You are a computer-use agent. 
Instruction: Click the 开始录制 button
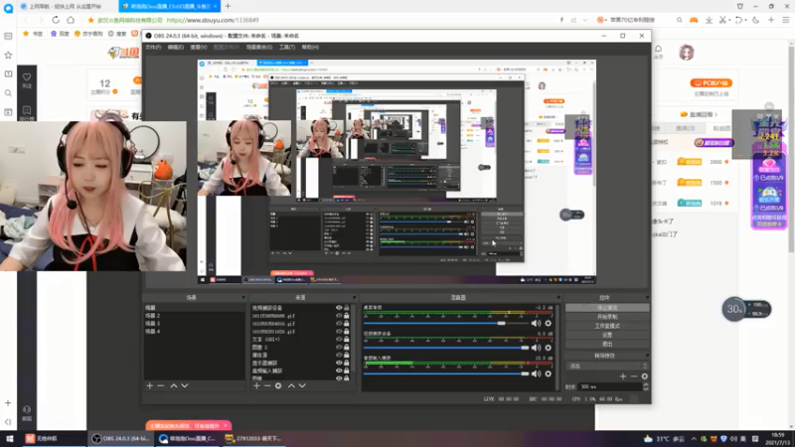[607, 317]
